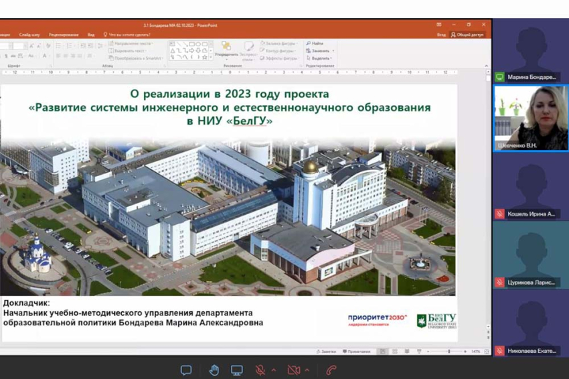
Task: Expand microphone options arrow
Action: pyautogui.click(x=273, y=370)
